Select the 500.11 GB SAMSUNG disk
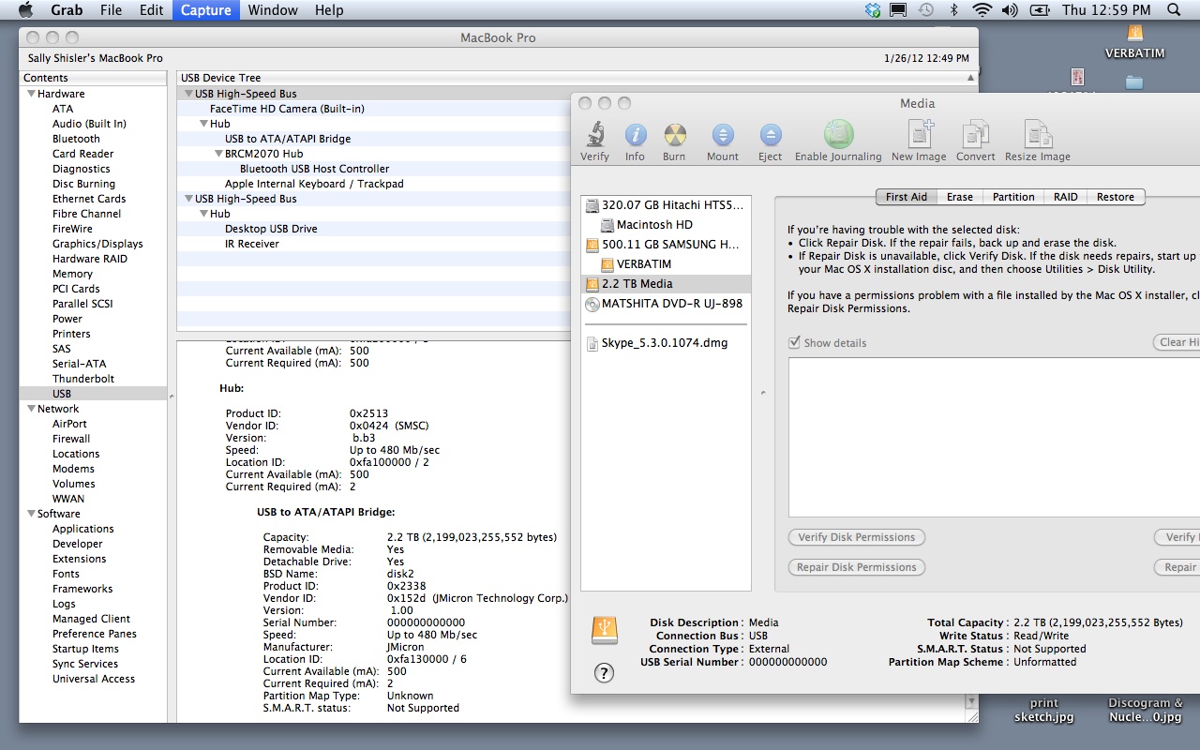Viewport: 1200px width, 750px height. pos(666,245)
